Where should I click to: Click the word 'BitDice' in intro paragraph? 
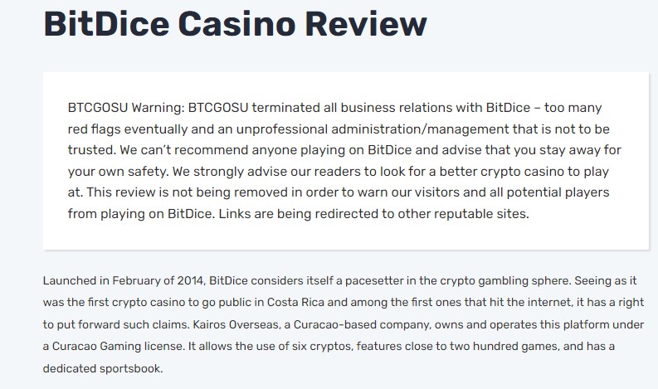[228, 280]
